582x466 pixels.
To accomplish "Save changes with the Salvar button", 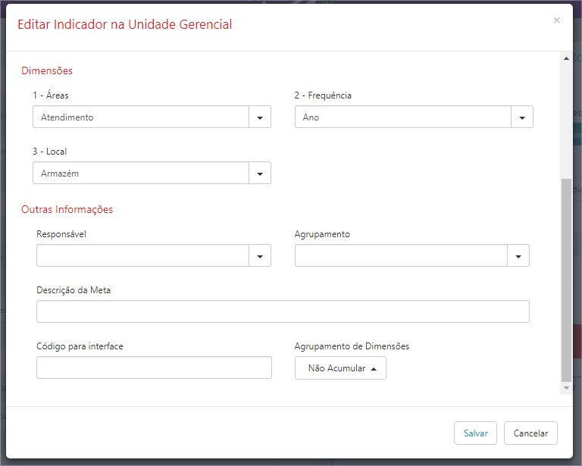I will click(475, 433).
